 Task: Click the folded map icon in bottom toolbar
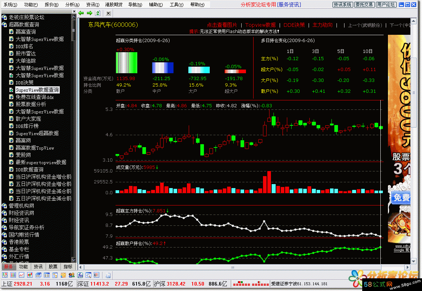63,275
